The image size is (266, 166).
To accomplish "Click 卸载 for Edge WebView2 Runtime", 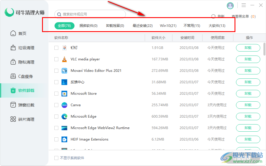I will point(248,128).
